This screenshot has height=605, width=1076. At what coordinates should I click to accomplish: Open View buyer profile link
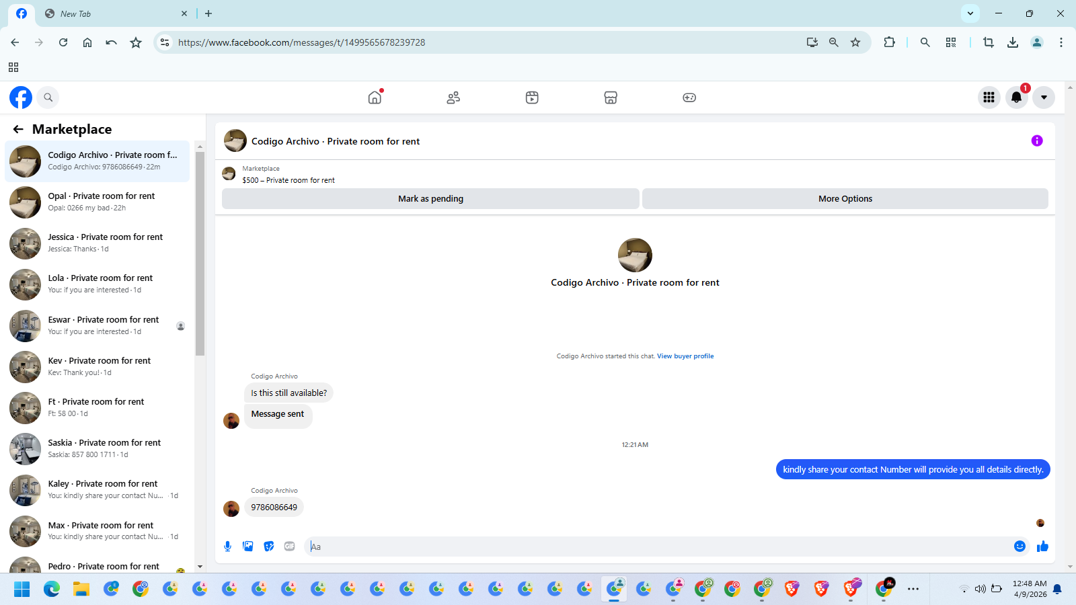pos(685,356)
